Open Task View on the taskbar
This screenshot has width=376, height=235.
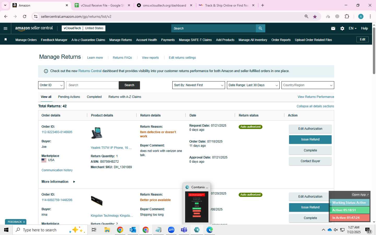pos(94,230)
